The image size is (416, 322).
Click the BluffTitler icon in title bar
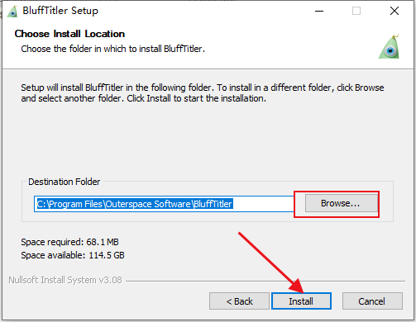point(12,12)
